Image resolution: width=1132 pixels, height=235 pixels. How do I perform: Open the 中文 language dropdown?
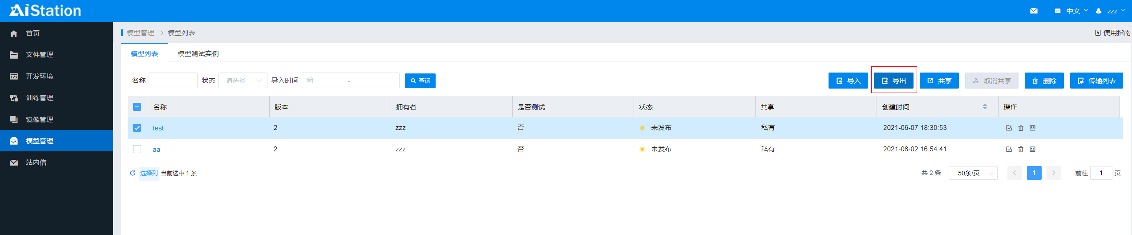(1072, 11)
